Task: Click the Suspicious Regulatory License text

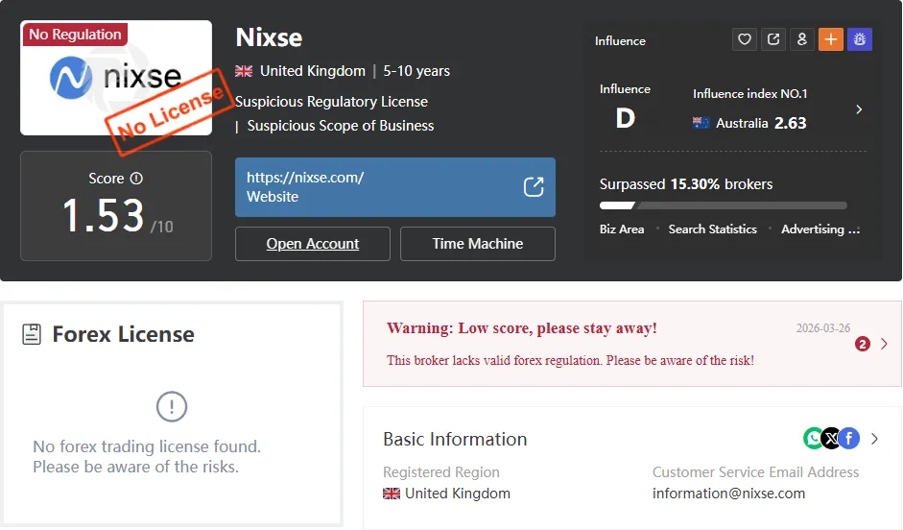Action: pyautogui.click(x=332, y=102)
